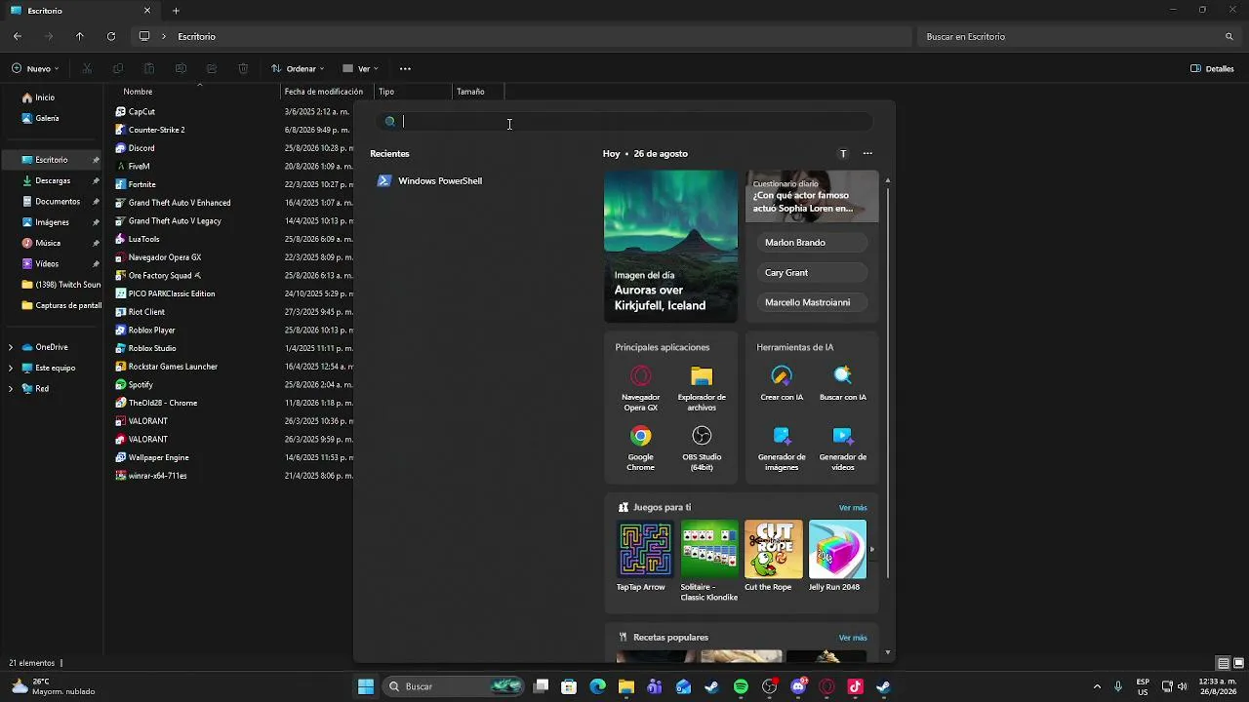Screen dimensions: 1249x702
Task: Open Auroras over Kirkjufell image of the day
Action: point(671,246)
